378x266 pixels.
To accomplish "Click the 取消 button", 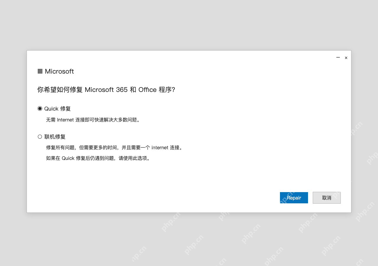I will coord(327,198).
